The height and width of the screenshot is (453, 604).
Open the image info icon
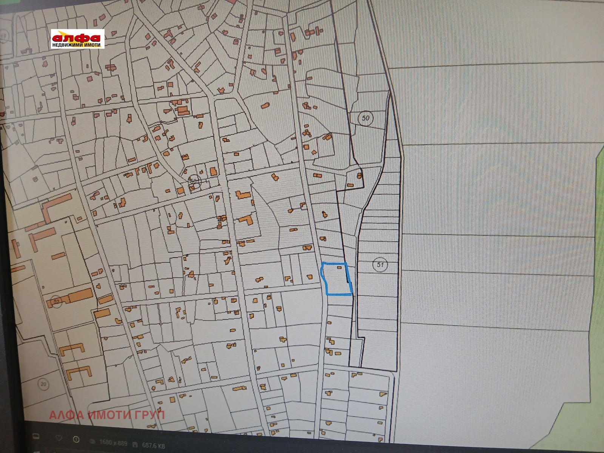tap(76, 439)
